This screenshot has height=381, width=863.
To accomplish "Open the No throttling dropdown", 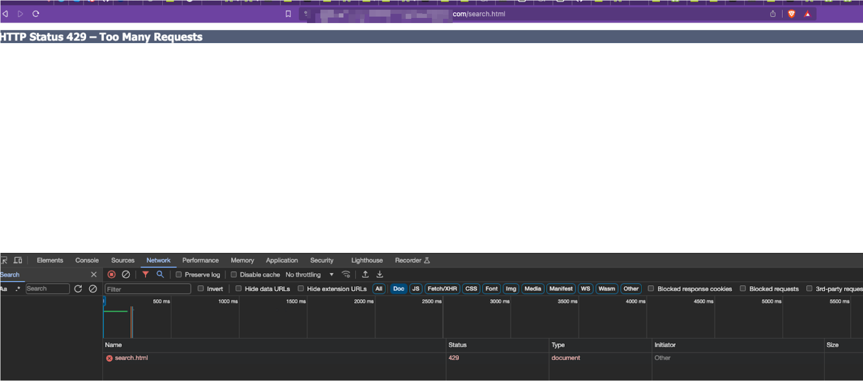I will [x=309, y=275].
